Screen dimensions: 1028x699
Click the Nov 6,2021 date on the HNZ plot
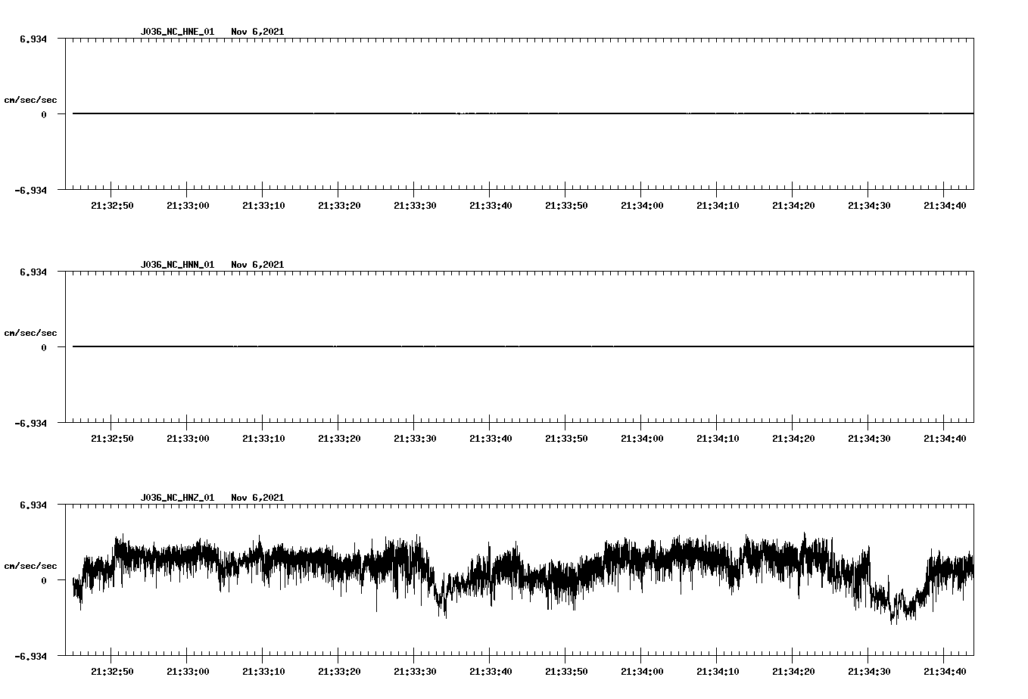coord(257,498)
